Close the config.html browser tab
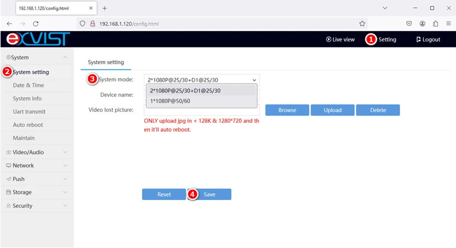This screenshot has height=248, width=456. click(x=91, y=8)
